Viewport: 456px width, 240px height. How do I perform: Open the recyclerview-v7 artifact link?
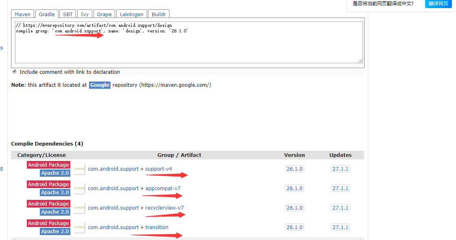point(165,208)
